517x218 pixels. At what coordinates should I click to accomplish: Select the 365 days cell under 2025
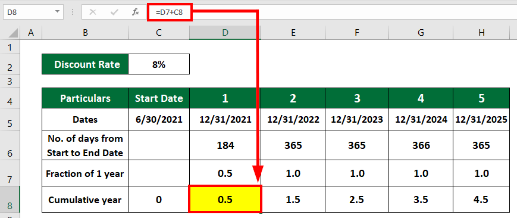click(x=482, y=146)
